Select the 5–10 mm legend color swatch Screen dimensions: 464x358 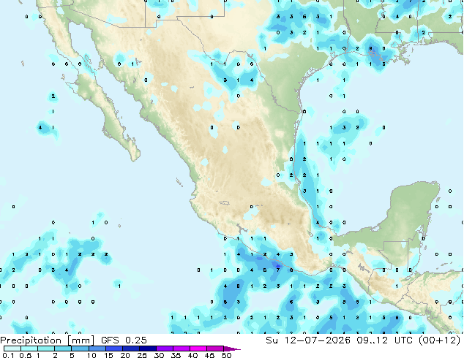[x=80, y=349]
